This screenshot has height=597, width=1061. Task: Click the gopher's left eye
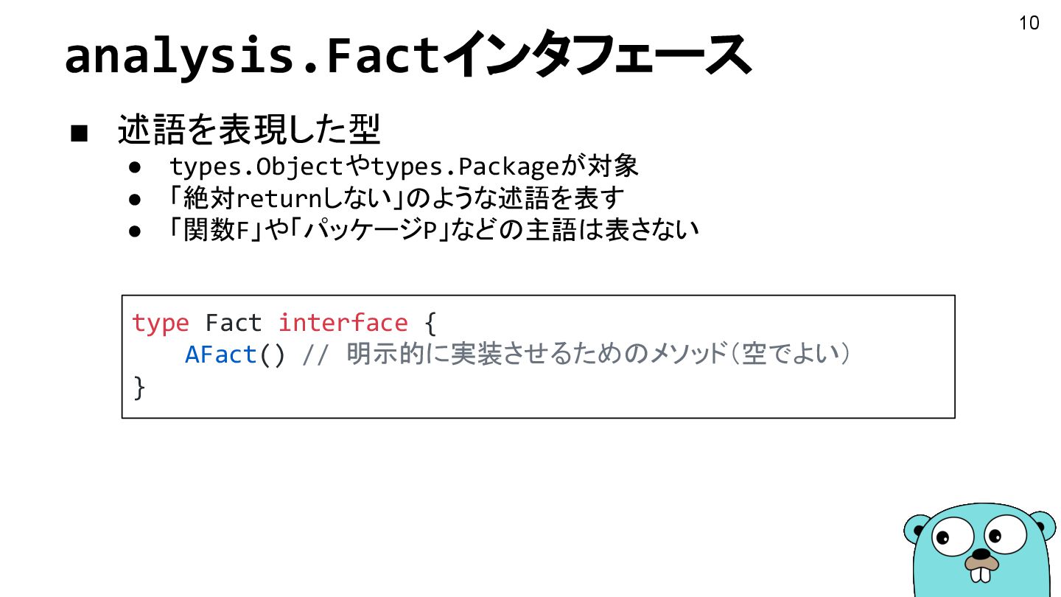(955, 536)
